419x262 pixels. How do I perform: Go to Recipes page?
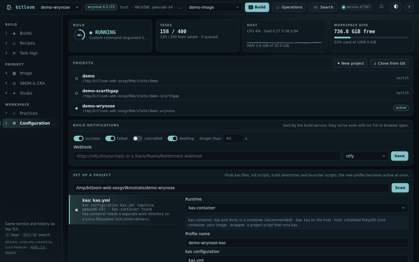coord(31,43)
